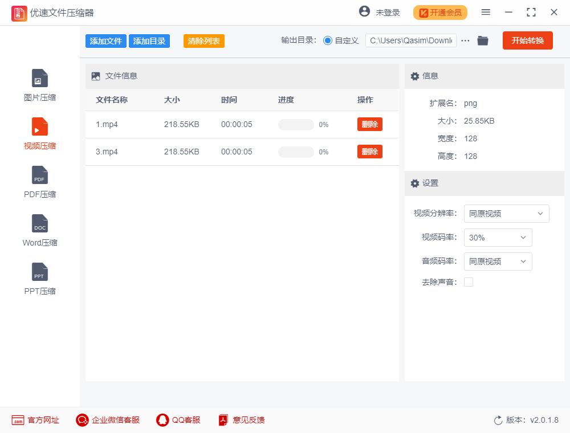Open Word压缩 from the sidebar
The height and width of the screenshot is (433, 570).
(39, 230)
